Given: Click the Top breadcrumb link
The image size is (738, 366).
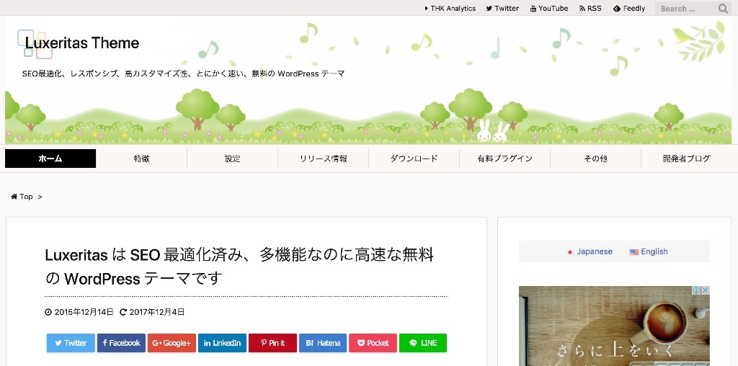Looking at the screenshot, I should pyautogui.click(x=26, y=197).
